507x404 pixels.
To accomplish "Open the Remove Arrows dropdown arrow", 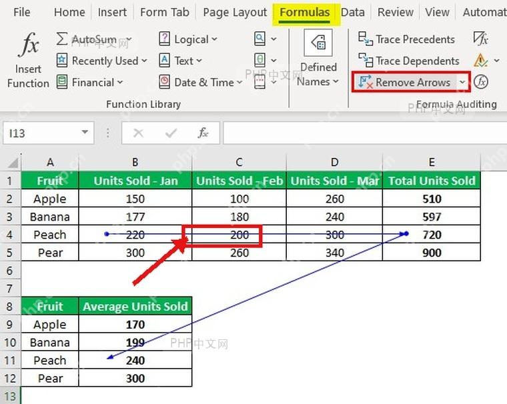I will point(462,83).
